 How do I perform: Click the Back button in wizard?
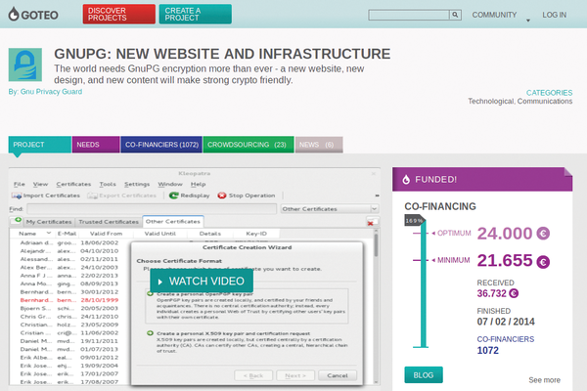(x=253, y=375)
